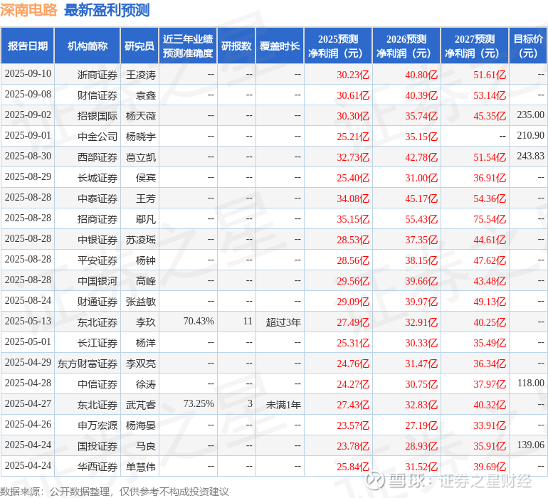Click the 34.08亿 profit value
Image resolution: width=548 pixels, height=498 pixels.
pos(352,198)
